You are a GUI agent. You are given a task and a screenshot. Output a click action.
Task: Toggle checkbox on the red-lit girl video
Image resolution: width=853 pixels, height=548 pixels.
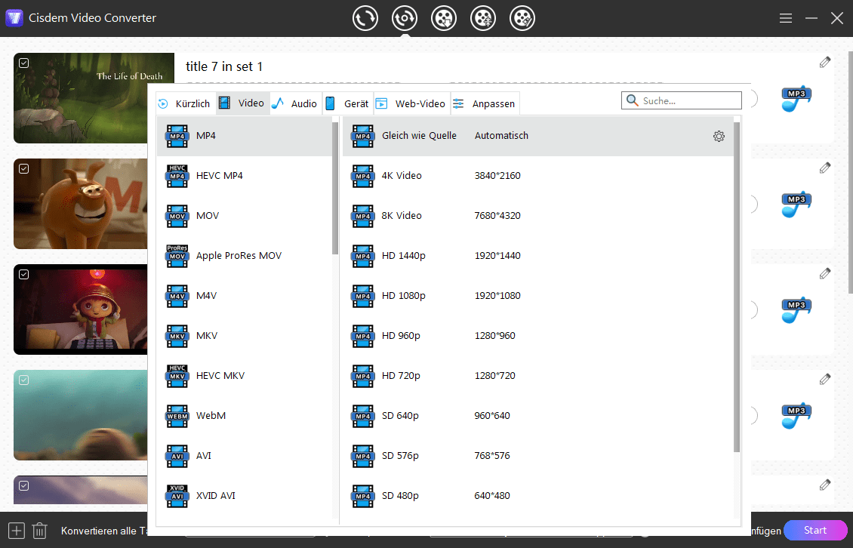(23, 274)
